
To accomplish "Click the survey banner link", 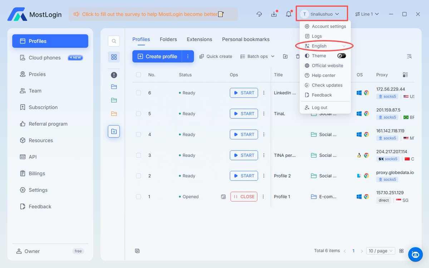I will [x=153, y=14].
